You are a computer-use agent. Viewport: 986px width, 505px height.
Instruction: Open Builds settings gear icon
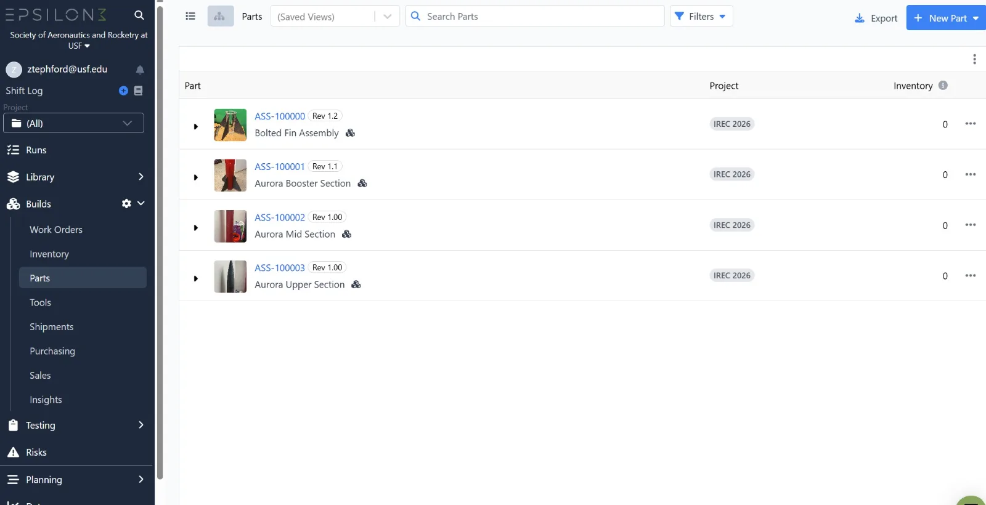tap(126, 204)
